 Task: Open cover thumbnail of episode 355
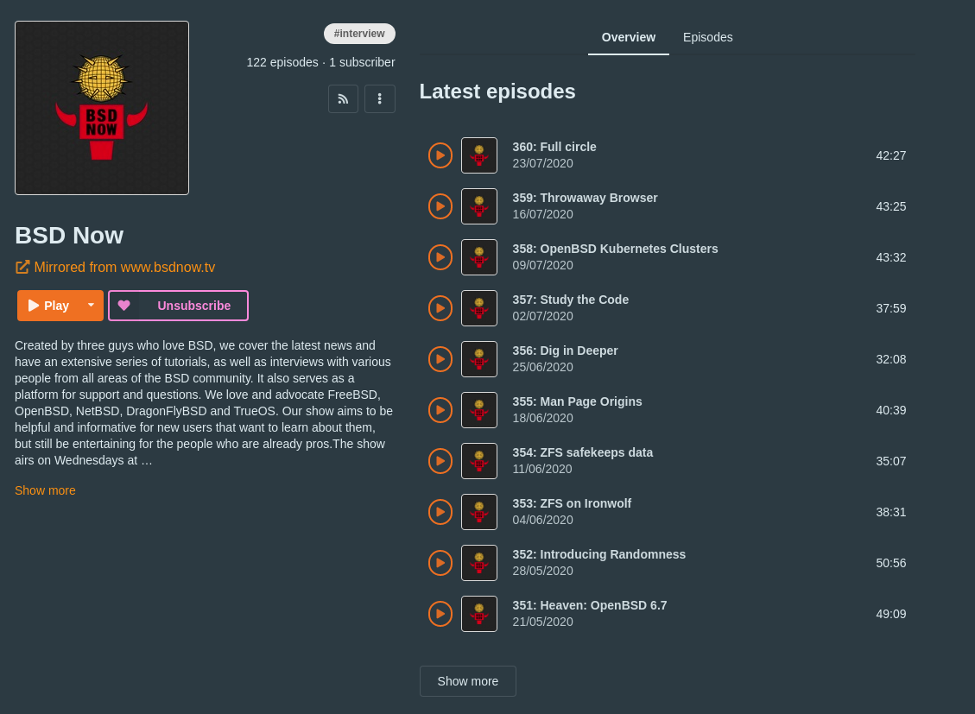point(478,410)
